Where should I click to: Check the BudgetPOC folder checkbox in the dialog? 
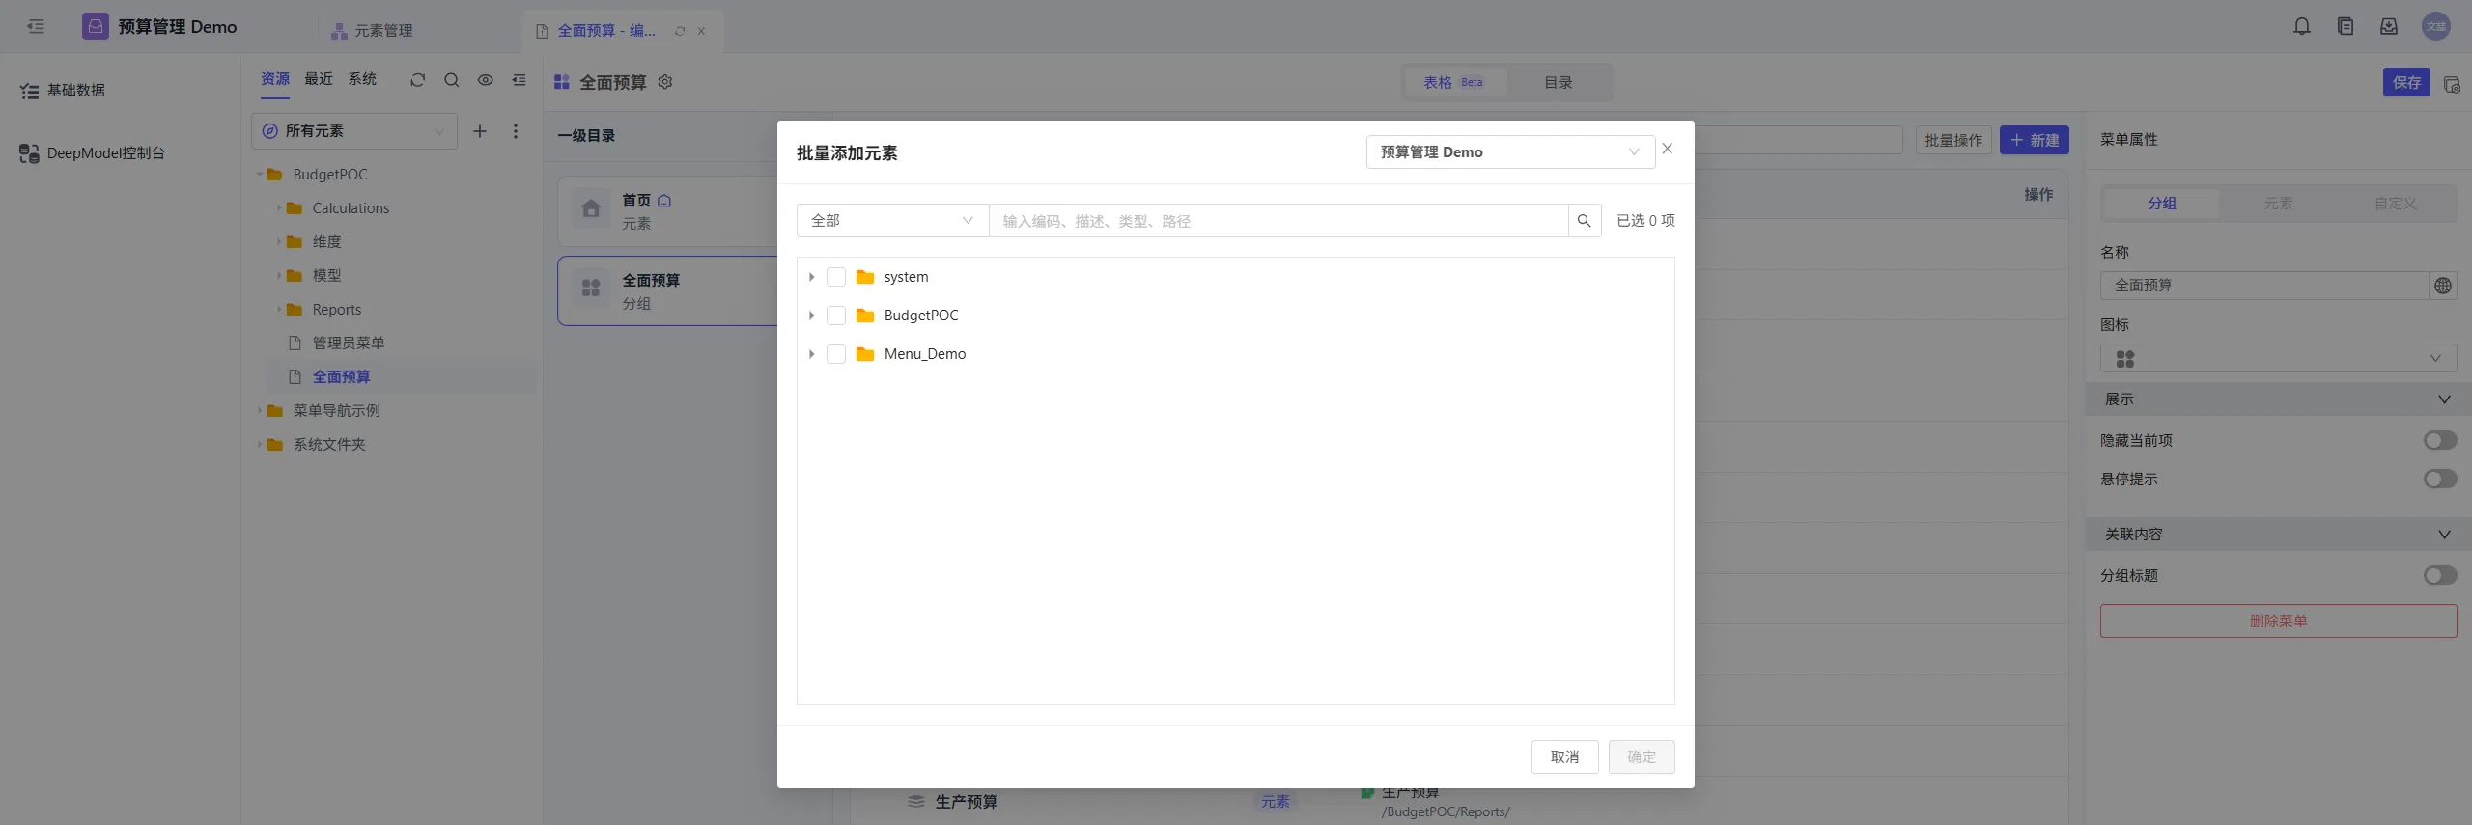836,316
